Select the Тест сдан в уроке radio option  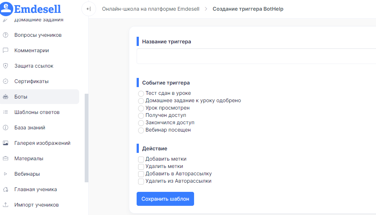click(141, 93)
